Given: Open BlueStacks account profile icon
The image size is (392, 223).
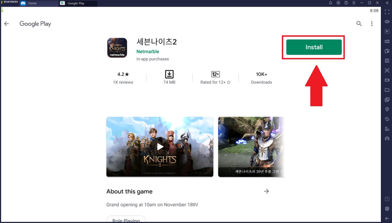Looking at the screenshot, I should pos(338,3).
